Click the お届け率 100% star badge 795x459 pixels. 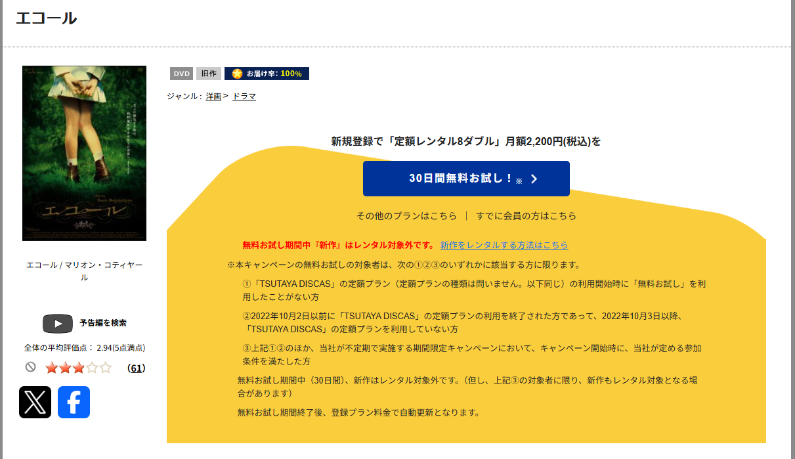click(x=267, y=74)
